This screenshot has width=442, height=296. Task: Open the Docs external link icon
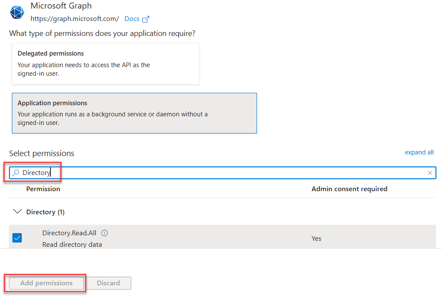[x=146, y=19]
